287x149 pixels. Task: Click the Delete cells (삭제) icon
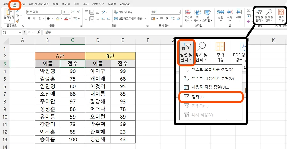tap(230, 12)
